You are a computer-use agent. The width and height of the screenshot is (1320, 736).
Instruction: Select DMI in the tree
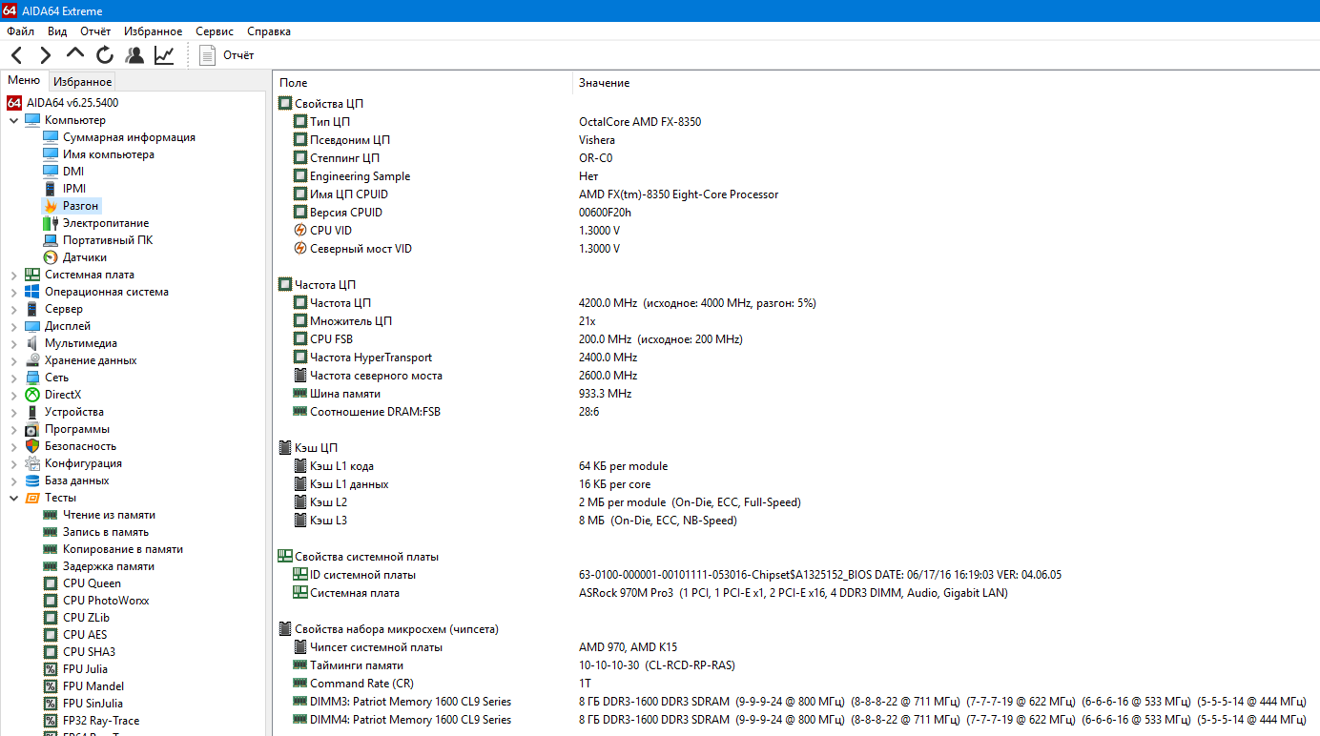73,172
